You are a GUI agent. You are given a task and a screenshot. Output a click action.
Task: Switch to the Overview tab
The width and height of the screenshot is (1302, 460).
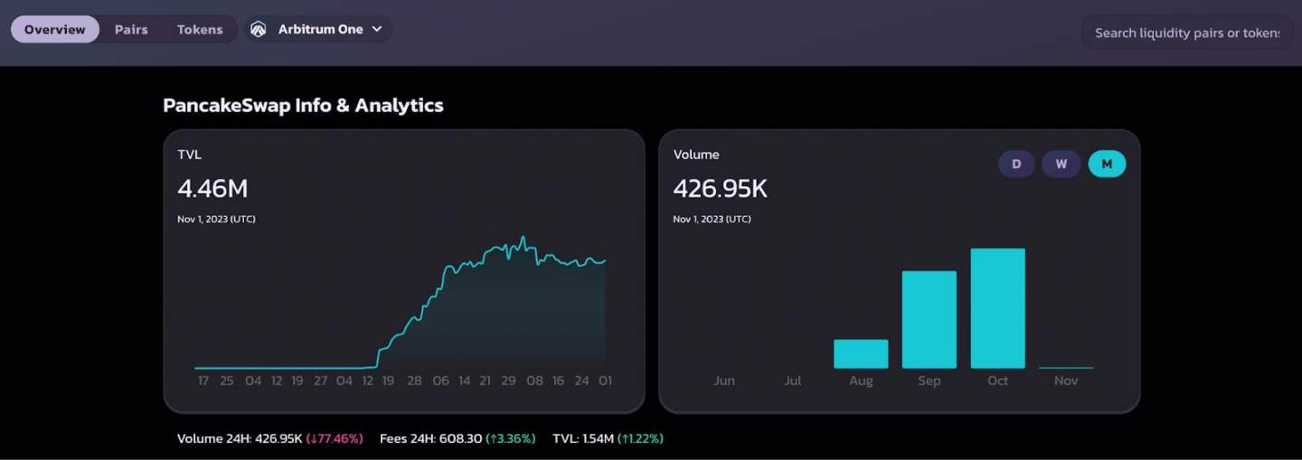55,29
